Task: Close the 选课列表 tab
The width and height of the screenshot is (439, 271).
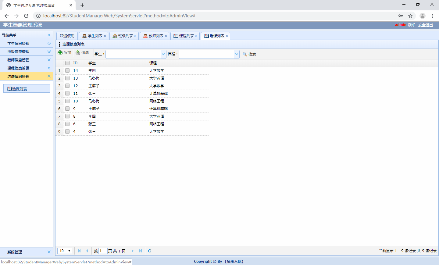Action: (x=227, y=36)
